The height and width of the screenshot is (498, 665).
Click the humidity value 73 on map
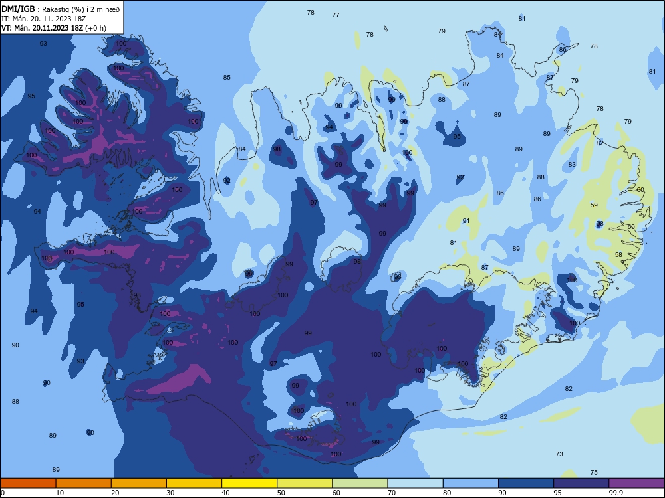(x=559, y=454)
